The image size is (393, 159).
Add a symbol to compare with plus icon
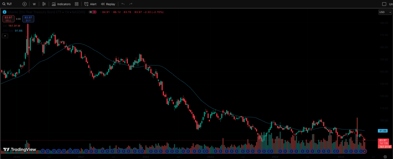[x=25, y=4]
